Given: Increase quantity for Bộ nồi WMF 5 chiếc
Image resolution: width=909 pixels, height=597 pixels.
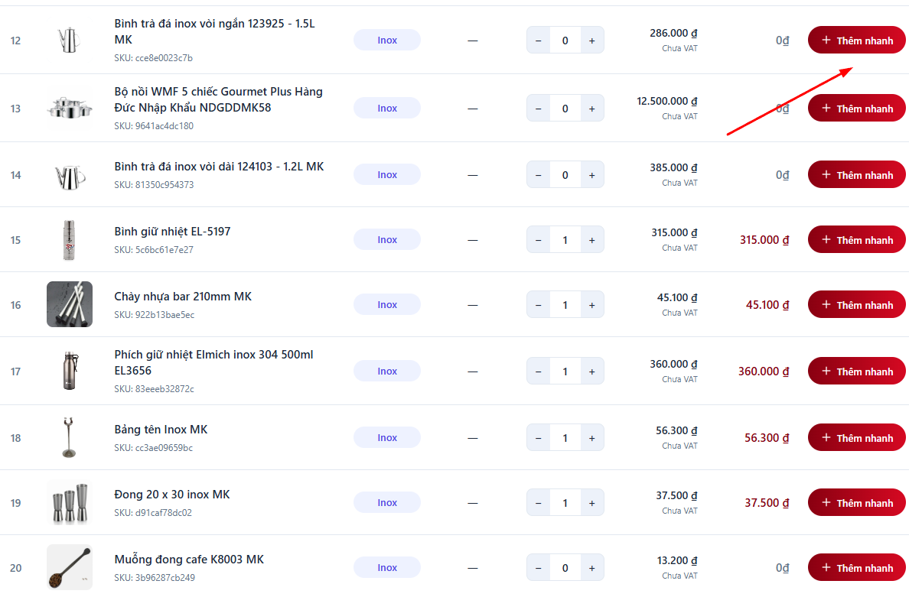Looking at the screenshot, I should (591, 109).
